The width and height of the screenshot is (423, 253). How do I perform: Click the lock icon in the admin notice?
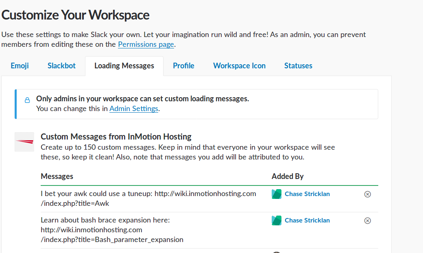point(27,100)
